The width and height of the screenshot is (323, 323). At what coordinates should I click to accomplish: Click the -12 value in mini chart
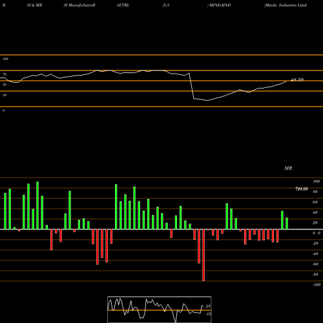[x=208, y=314]
